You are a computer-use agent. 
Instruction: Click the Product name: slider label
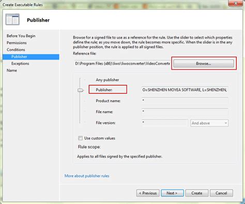point(108,101)
